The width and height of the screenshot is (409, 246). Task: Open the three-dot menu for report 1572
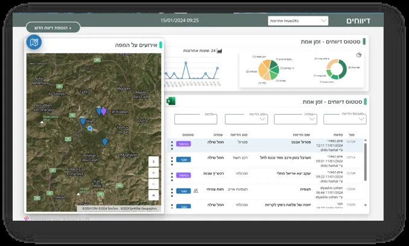click(x=172, y=145)
